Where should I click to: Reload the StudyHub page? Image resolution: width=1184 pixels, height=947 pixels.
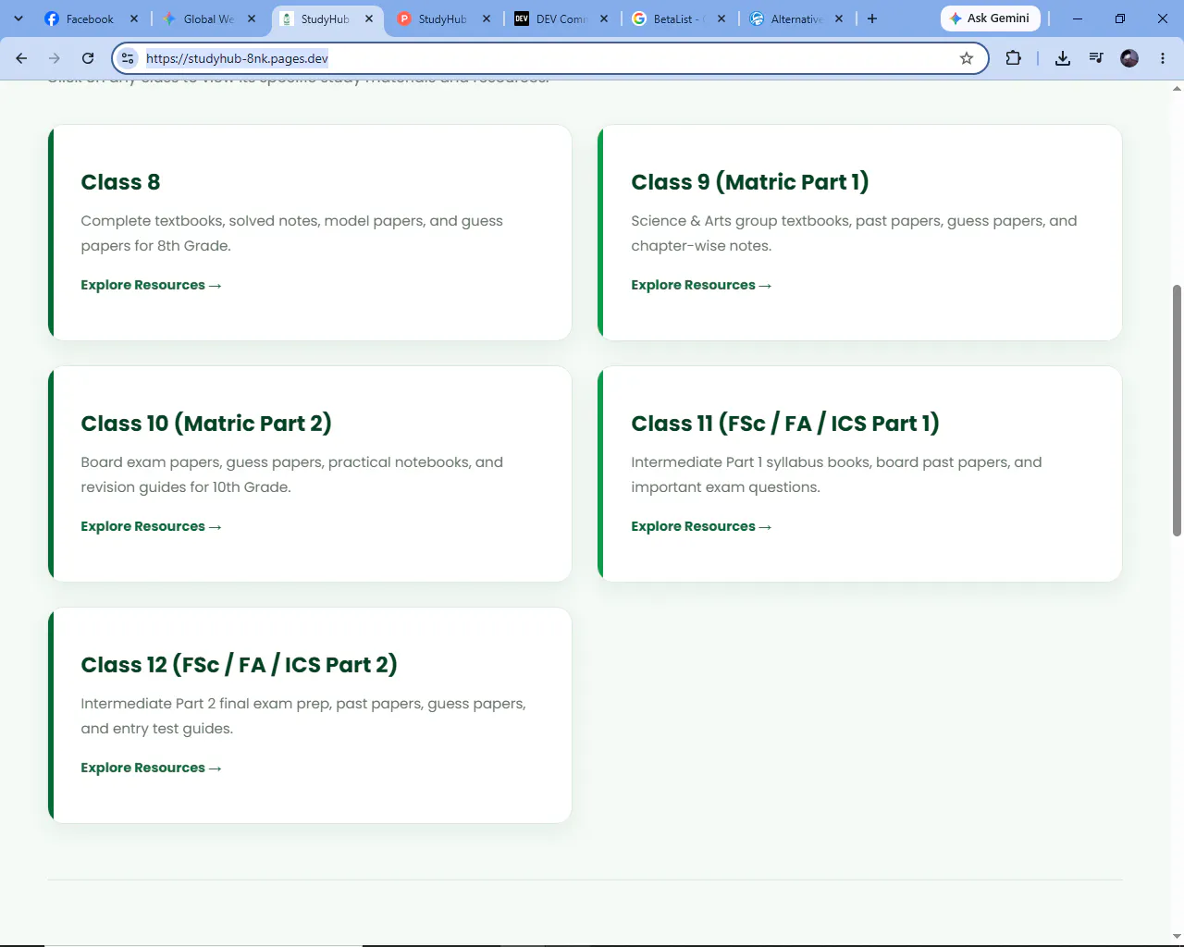(x=88, y=58)
